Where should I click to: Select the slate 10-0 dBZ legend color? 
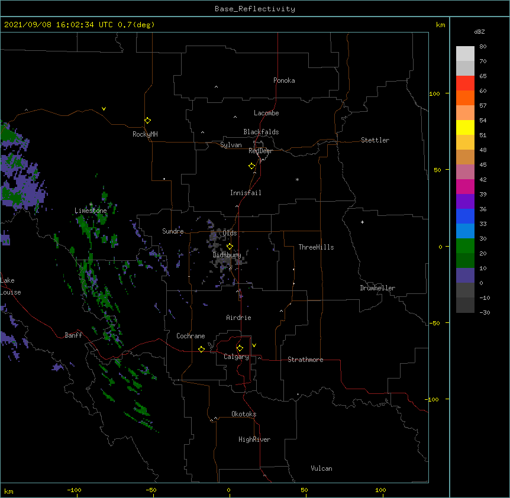click(465, 276)
